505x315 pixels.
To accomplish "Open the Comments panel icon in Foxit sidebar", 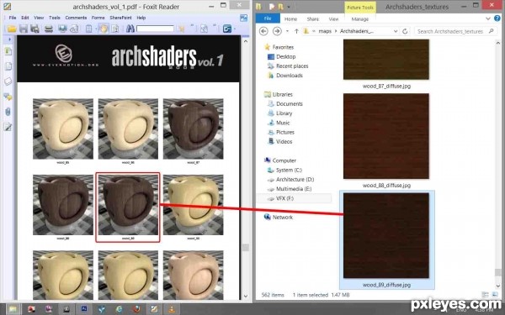I will (8, 97).
